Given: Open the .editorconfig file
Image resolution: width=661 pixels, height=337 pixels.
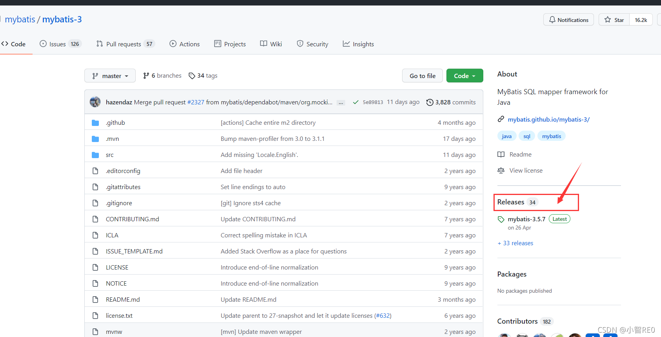Looking at the screenshot, I should [x=123, y=171].
